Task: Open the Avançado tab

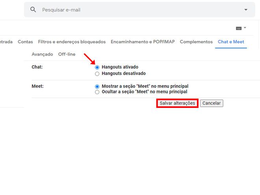Action: point(42,54)
